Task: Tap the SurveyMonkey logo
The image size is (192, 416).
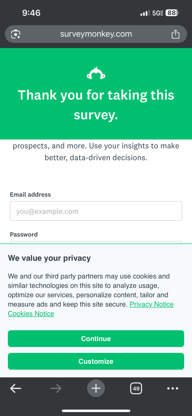Action: 96,73
